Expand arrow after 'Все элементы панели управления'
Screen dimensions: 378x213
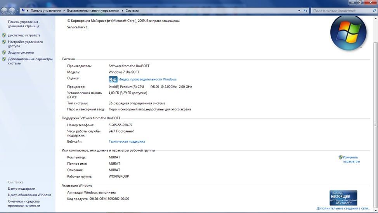(x=123, y=10)
